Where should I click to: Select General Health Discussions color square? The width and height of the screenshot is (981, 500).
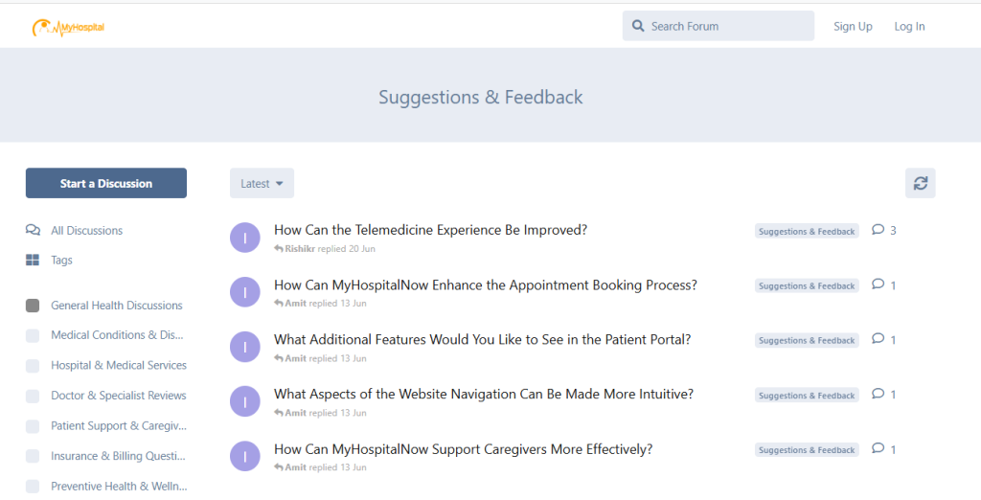tap(33, 306)
